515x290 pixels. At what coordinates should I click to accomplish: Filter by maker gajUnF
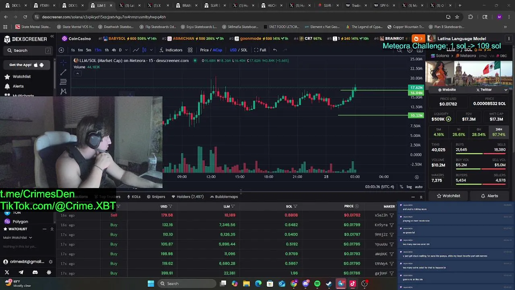[391, 273]
